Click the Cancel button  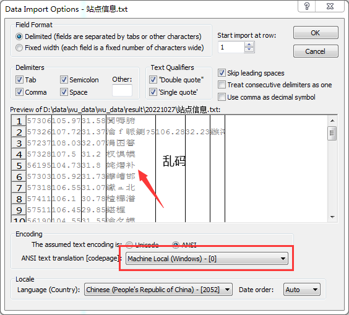[x=316, y=51]
